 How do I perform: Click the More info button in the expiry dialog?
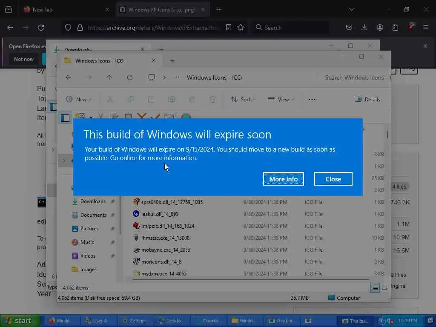point(283,179)
